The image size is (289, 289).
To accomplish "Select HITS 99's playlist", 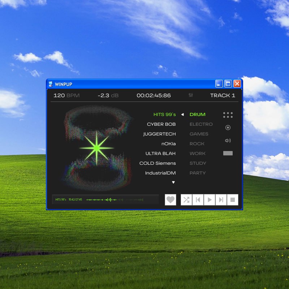I will [x=165, y=115].
